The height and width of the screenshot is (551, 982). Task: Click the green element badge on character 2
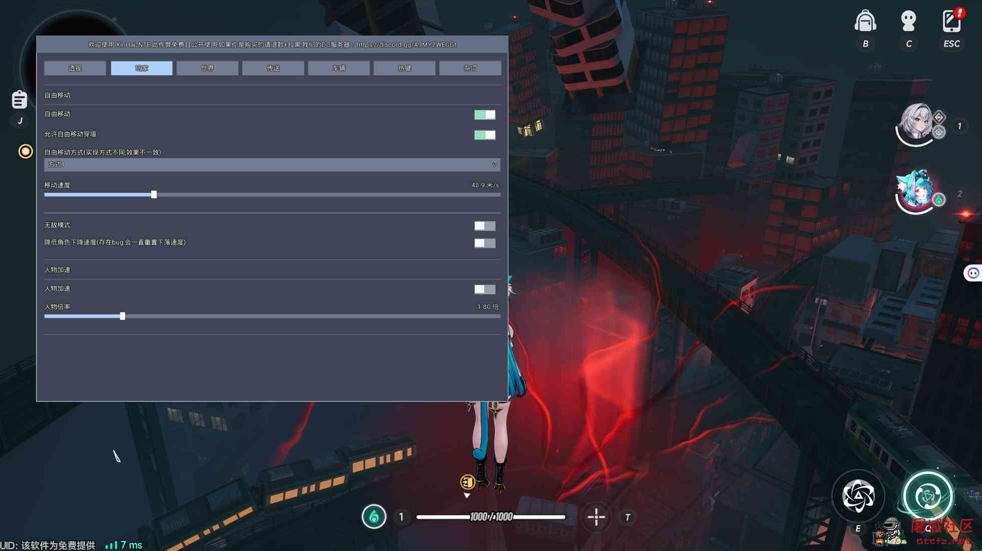(939, 200)
